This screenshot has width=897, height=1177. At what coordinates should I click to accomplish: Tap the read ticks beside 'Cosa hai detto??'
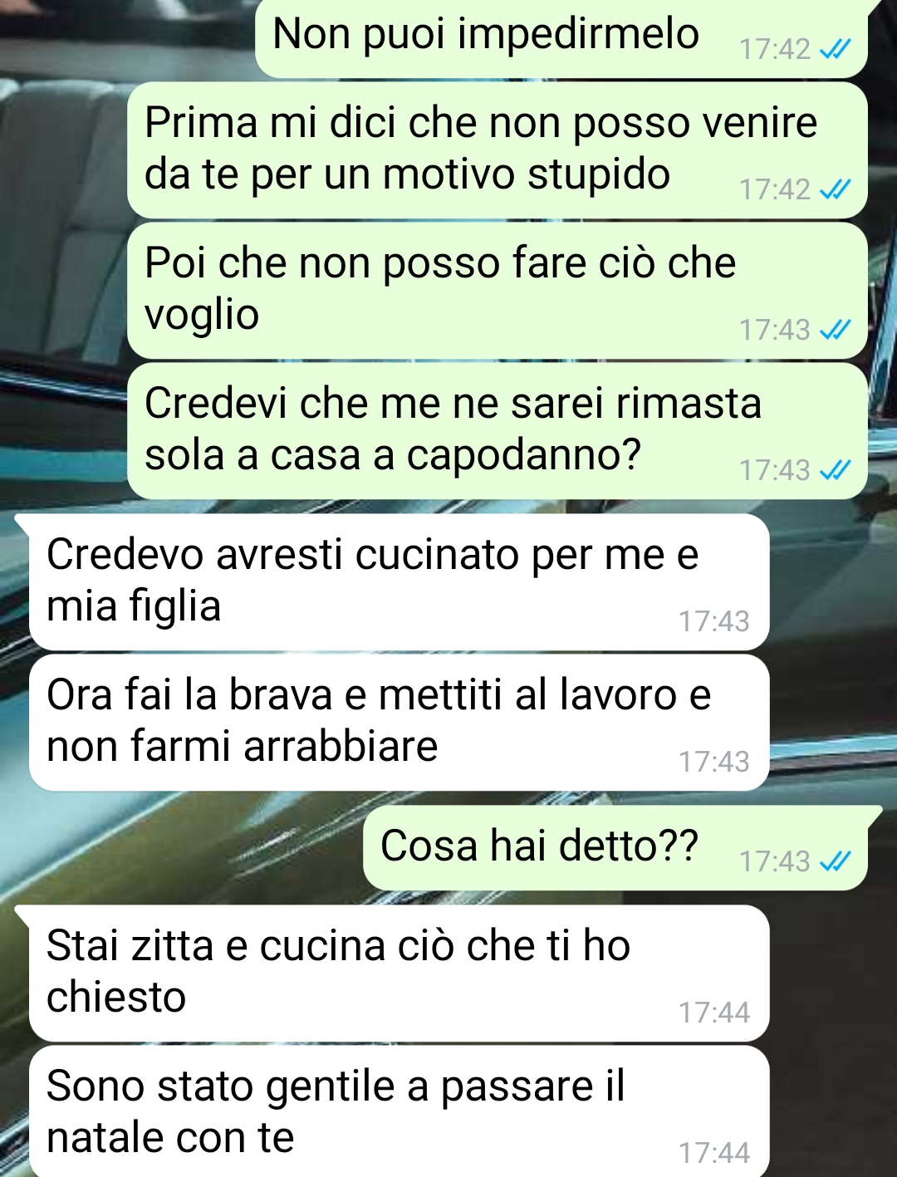834,862
